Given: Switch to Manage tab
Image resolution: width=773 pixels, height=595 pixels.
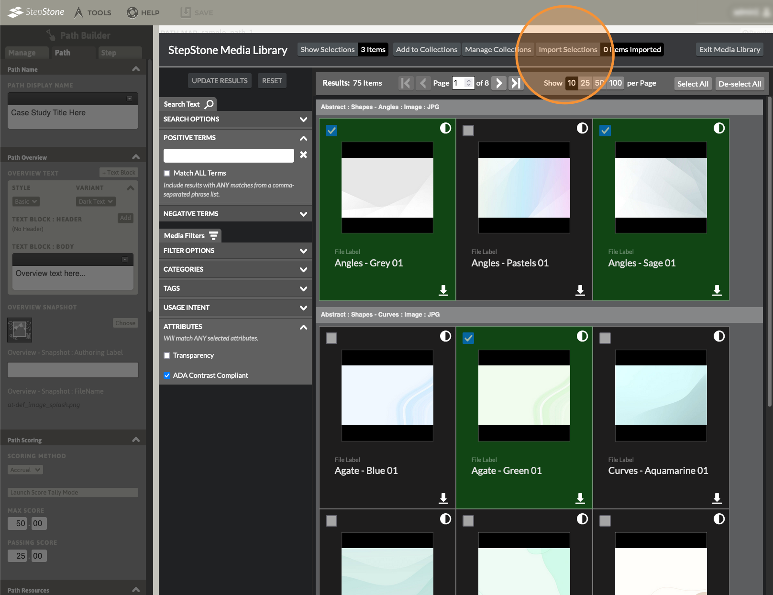Looking at the screenshot, I should 27,53.
